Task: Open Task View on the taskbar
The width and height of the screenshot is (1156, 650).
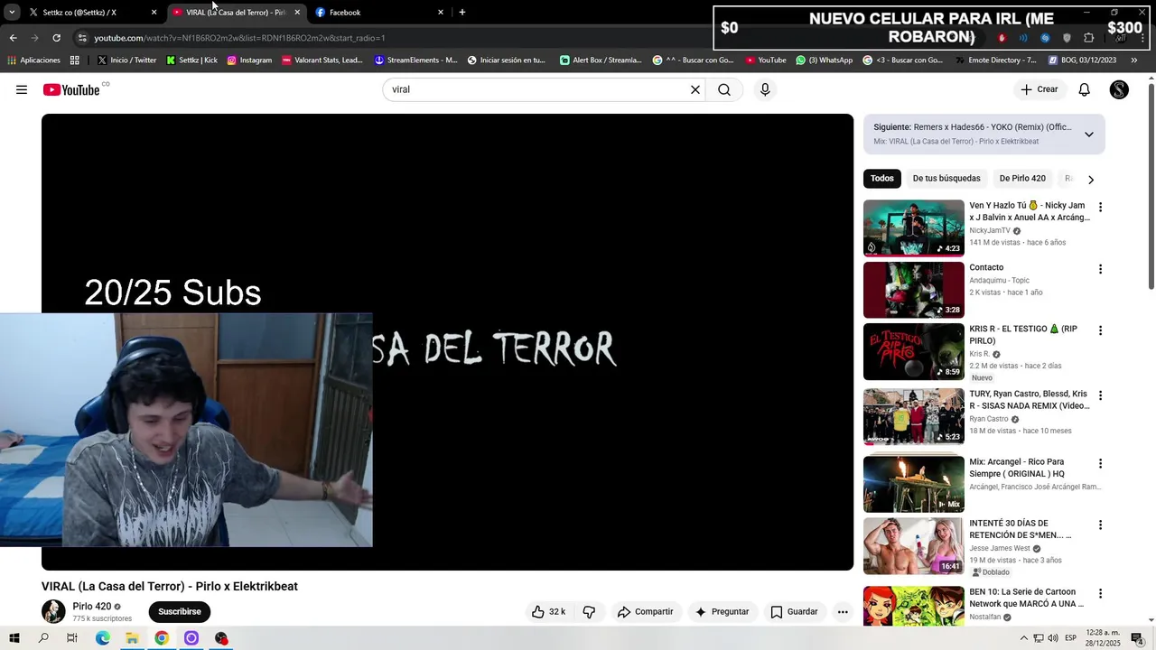Action: (x=72, y=638)
